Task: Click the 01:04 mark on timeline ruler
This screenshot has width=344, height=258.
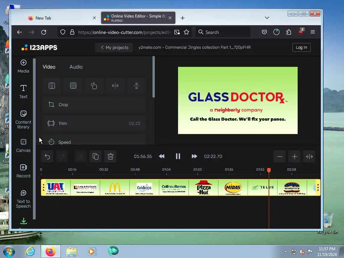Action: click(x=166, y=170)
